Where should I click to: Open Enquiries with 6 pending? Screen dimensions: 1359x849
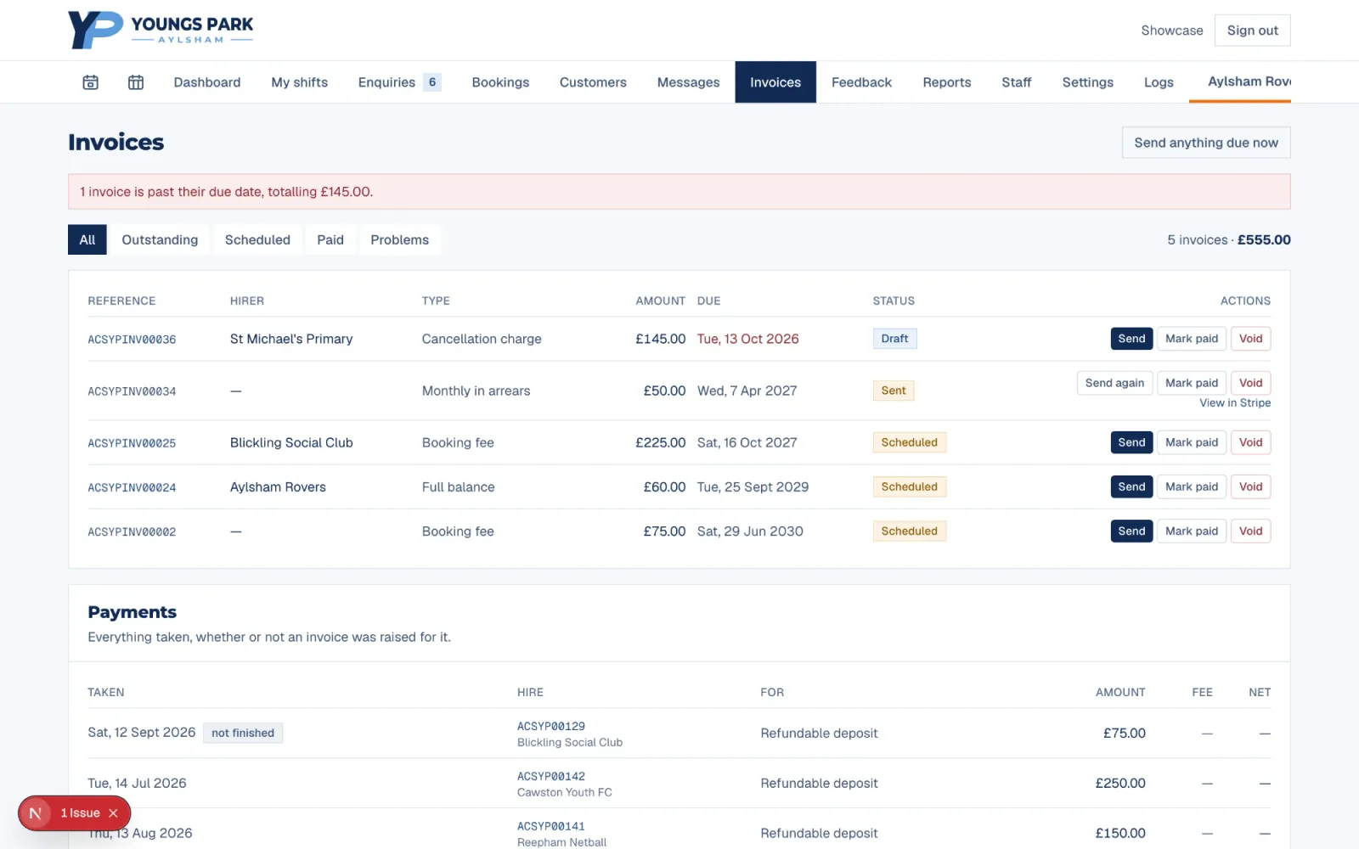tap(399, 82)
